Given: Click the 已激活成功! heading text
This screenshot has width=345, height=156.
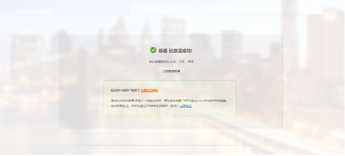Looking at the screenshot, I should point(180,51).
